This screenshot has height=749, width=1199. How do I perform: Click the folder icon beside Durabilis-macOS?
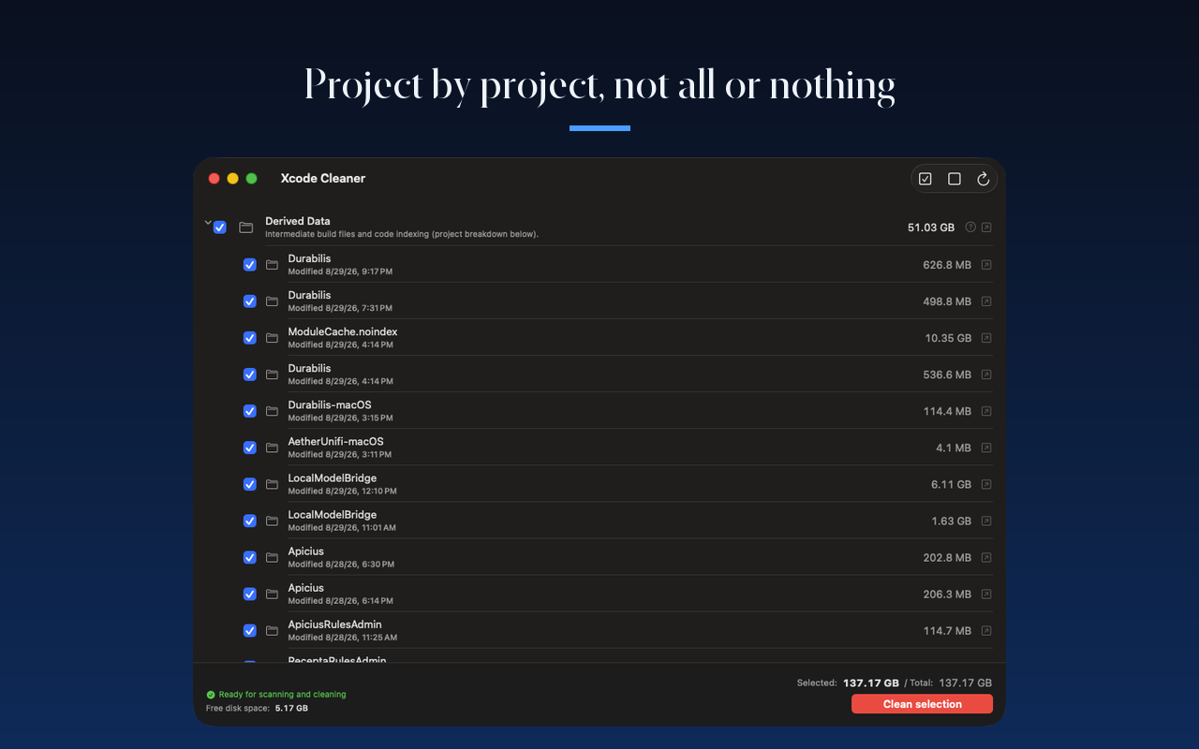coord(272,411)
